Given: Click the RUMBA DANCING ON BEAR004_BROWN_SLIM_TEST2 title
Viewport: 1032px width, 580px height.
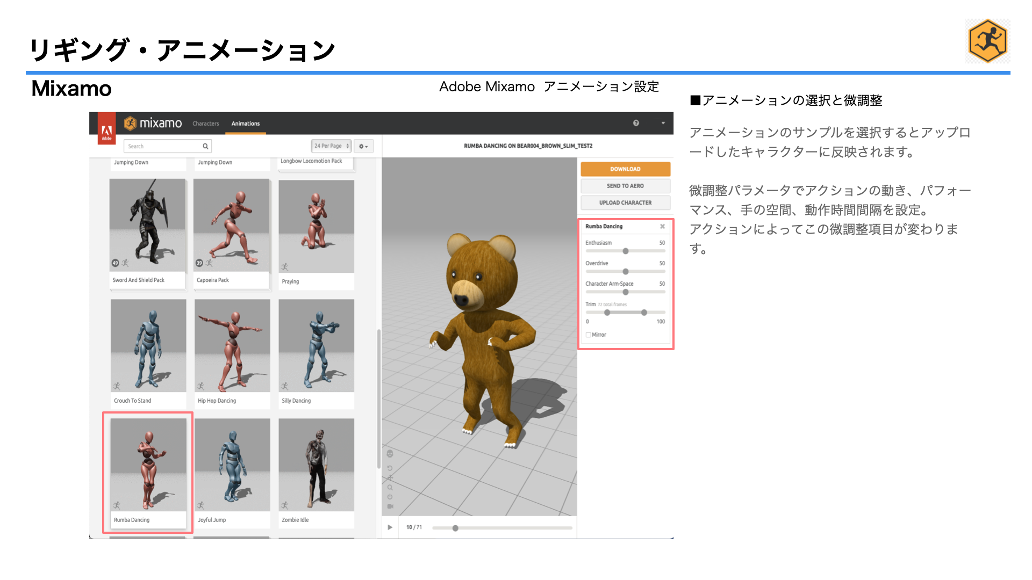Looking at the screenshot, I should [528, 146].
